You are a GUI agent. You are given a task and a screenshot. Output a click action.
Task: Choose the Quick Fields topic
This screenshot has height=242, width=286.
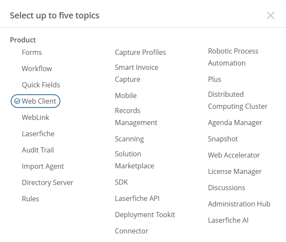pyautogui.click(x=41, y=85)
